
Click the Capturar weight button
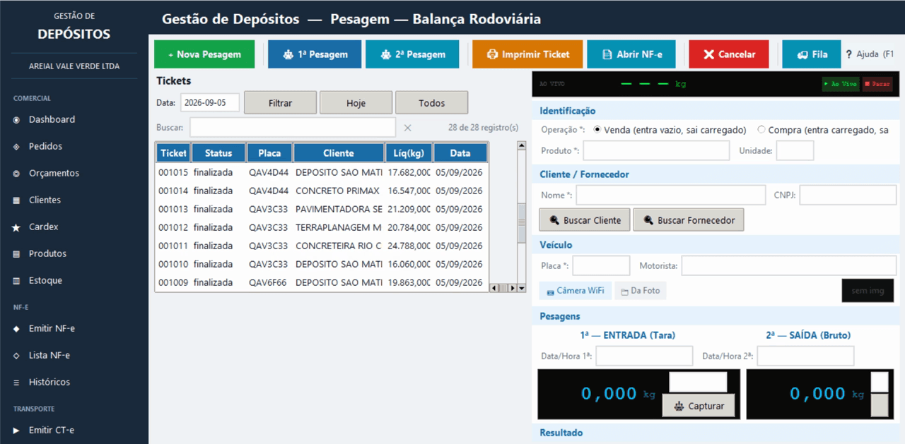click(x=699, y=406)
